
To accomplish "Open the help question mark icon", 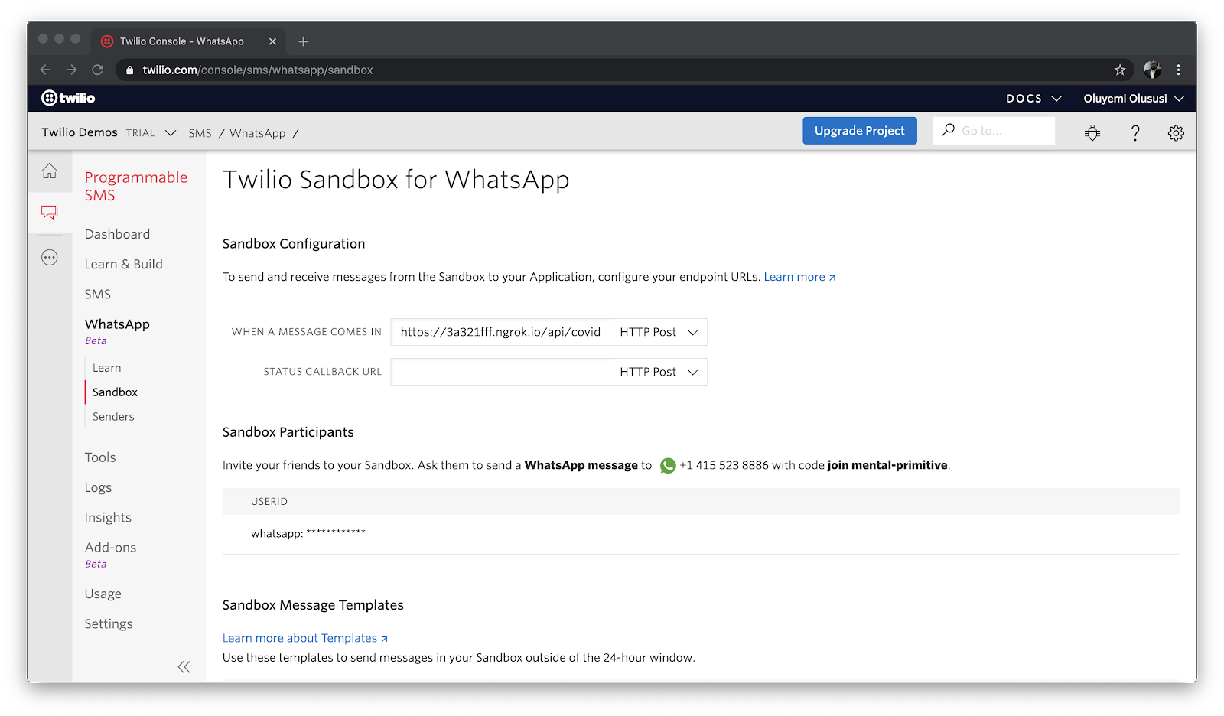I will tap(1135, 133).
